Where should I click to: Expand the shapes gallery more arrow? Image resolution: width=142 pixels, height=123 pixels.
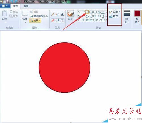106,20
